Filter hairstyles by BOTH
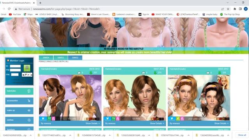Image resolution: width=249 pixels, height=140 pixels. tap(62, 61)
